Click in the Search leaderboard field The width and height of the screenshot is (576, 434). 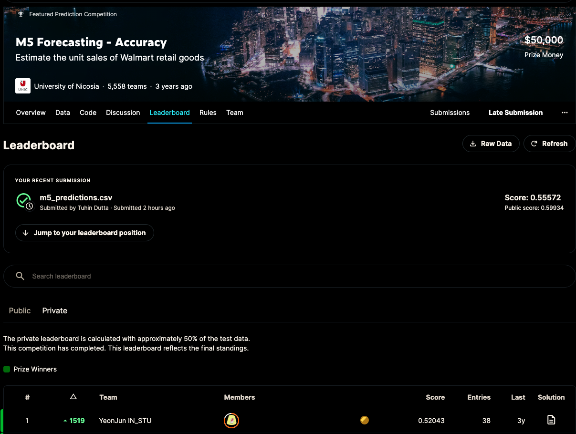pyautogui.click(x=289, y=276)
